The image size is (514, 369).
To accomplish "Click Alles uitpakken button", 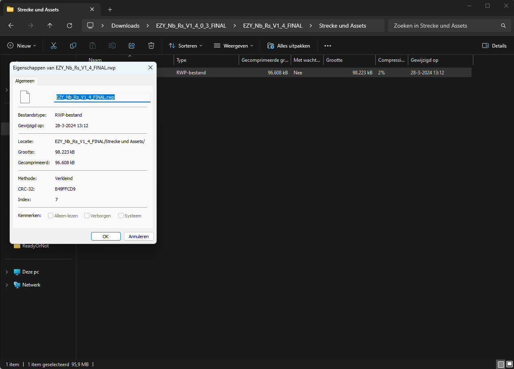I will pos(288,46).
